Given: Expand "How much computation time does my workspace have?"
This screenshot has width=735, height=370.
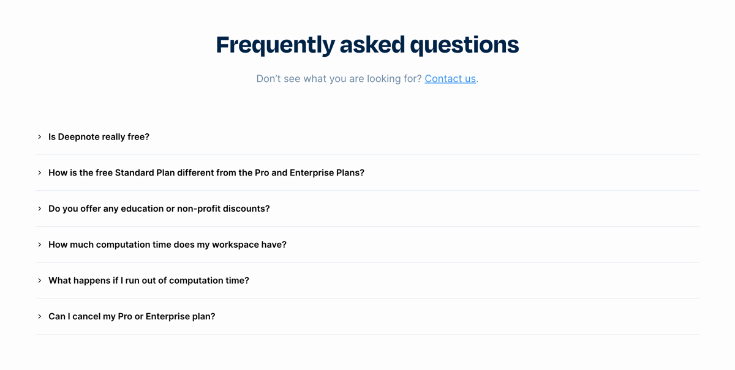Looking at the screenshot, I should (167, 244).
